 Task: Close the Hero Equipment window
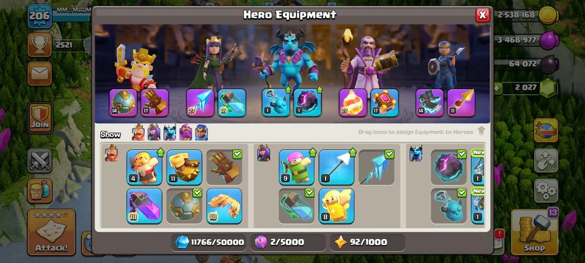(x=483, y=15)
